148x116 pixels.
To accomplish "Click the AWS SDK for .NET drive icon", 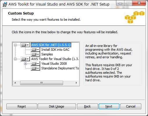I will click(25, 45).
